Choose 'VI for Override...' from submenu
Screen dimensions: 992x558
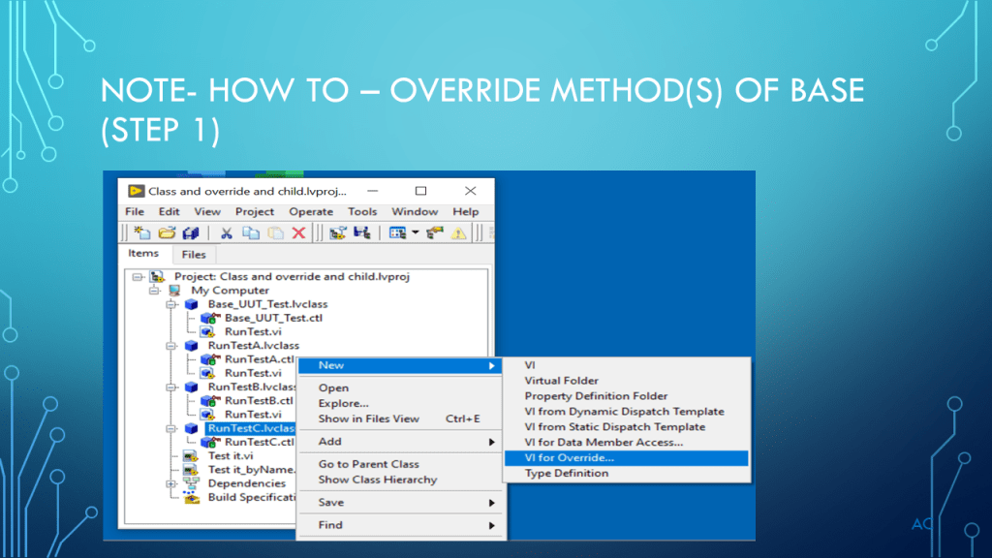point(569,458)
